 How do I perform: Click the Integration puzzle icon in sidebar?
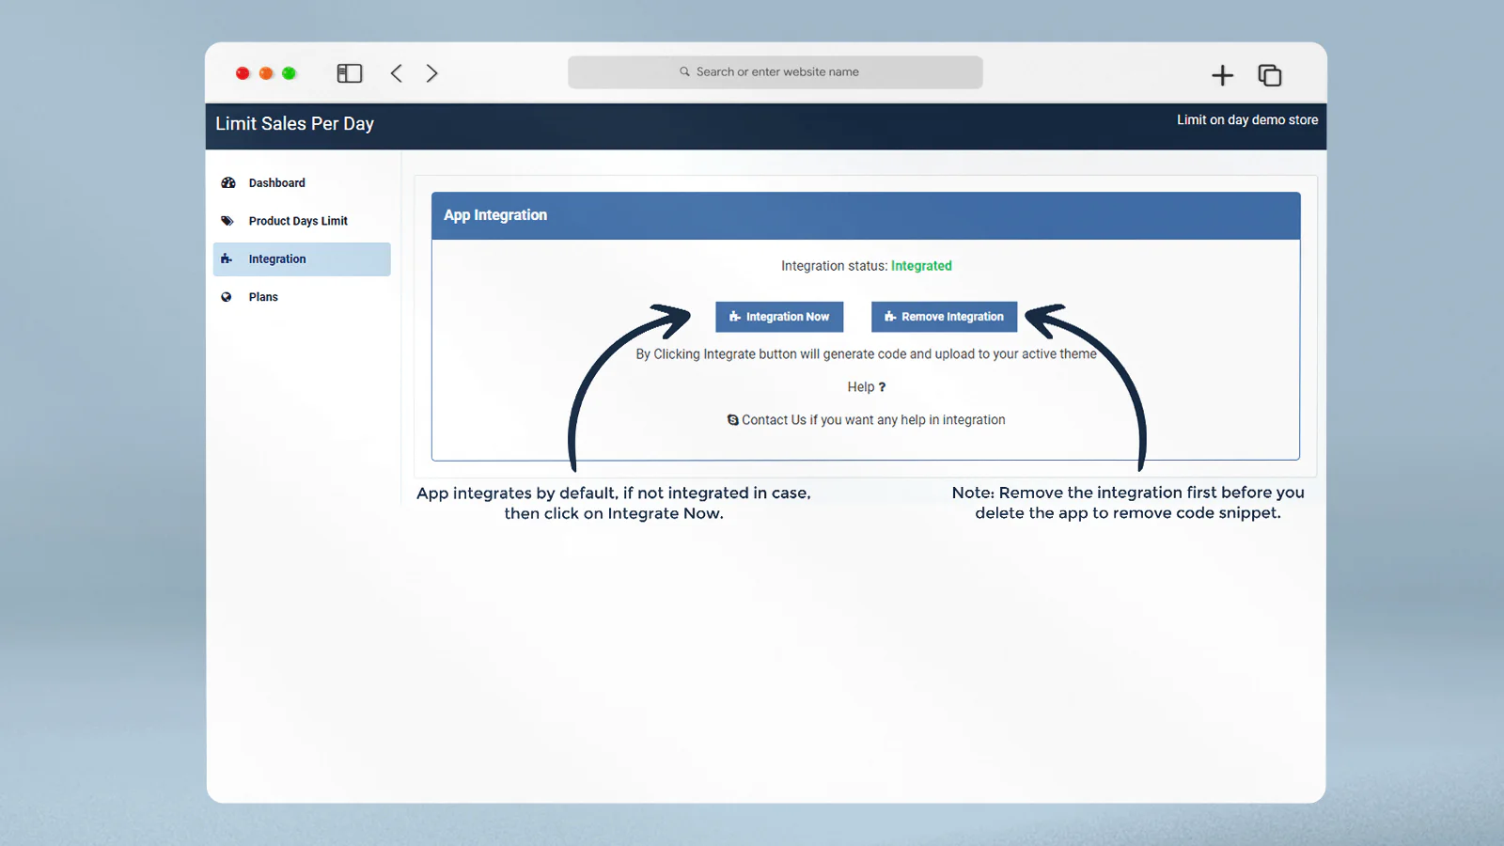tap(227, 259)
